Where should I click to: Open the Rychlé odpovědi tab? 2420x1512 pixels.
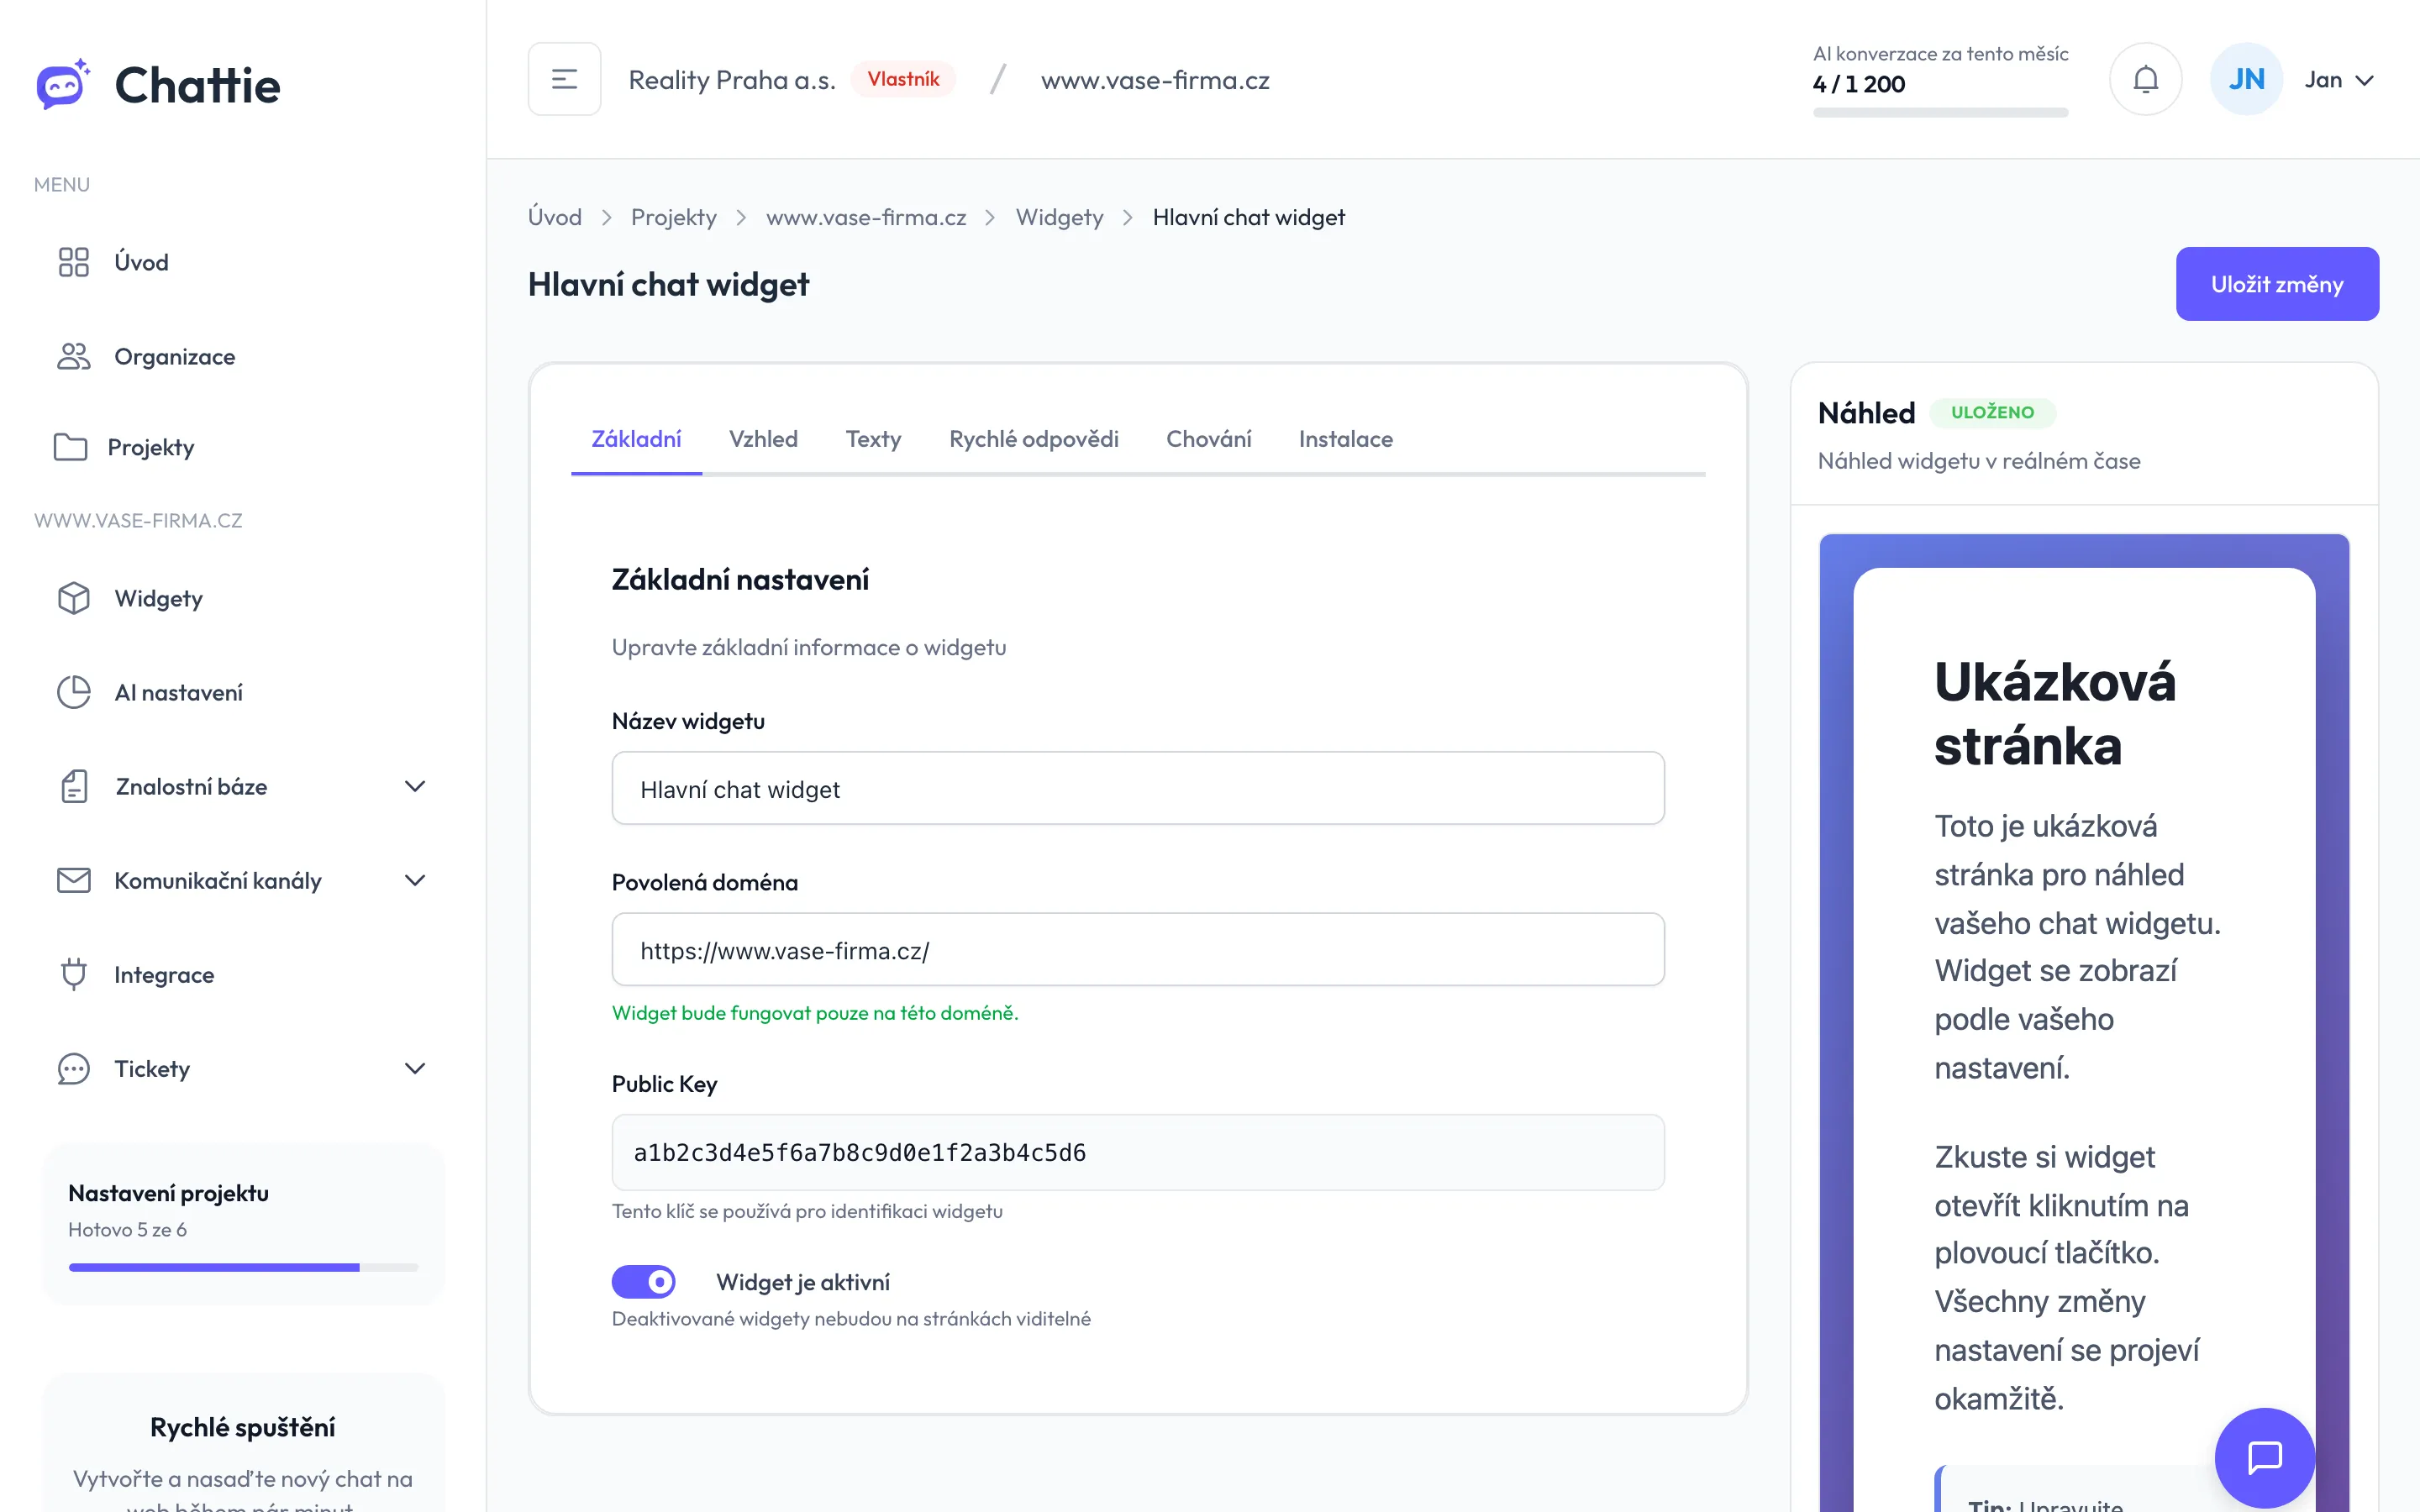tap(1033, 439)
